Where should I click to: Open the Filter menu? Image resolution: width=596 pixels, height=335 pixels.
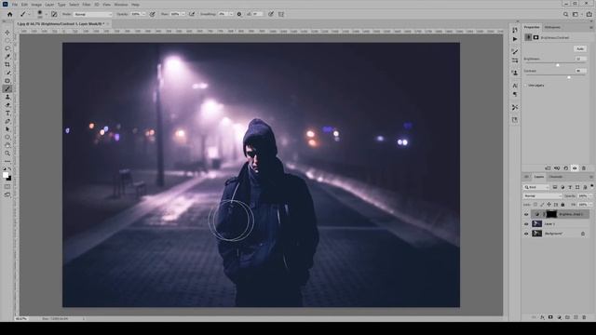[x=87, y=5]
